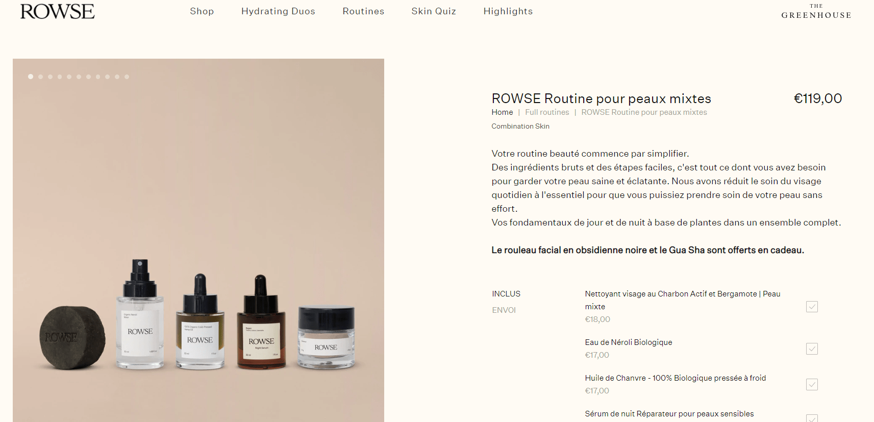
Task: Click the product bottles image
Action: point(198,240)
